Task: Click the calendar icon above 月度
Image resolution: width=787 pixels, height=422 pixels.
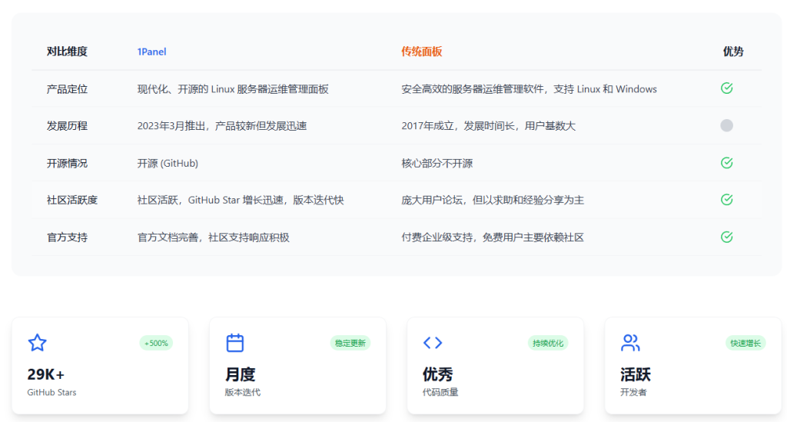Action: (235, 343)
